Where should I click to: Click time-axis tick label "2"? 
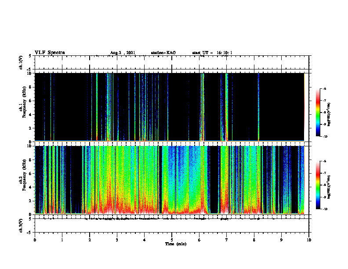pyautogui.click(x=90, y=240)
